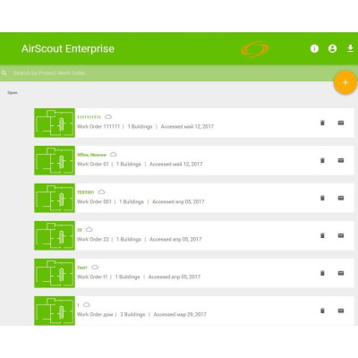The height and width of the screenshot is (358, 358).
Task: Click the search magnifier icon
Action: 4,73
